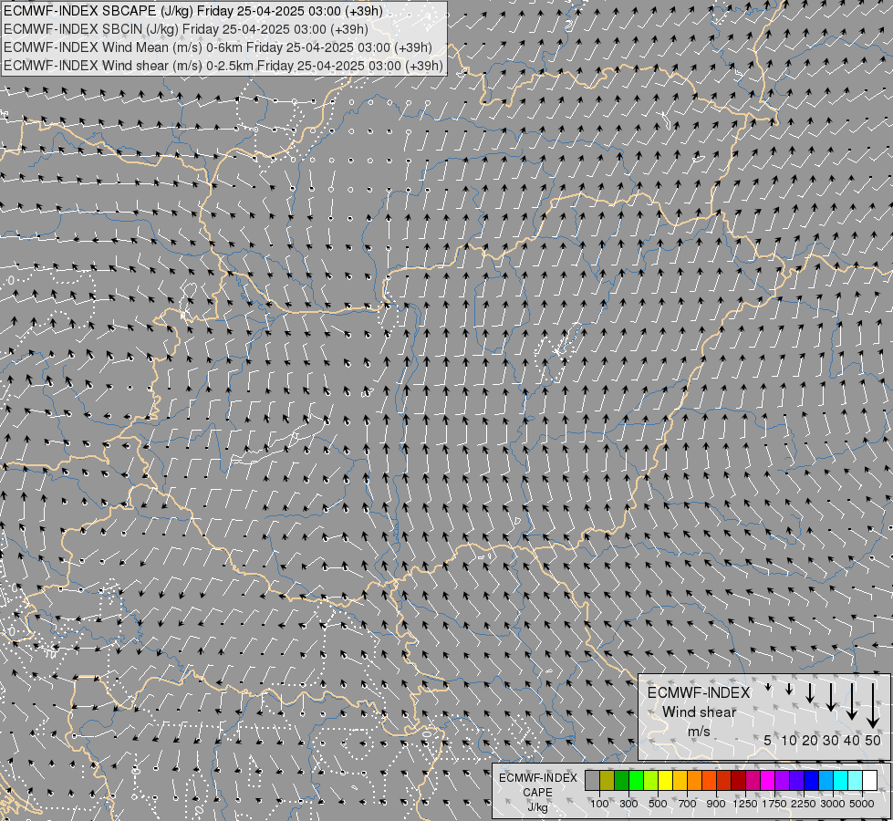Click the '900' CAPE scale label
Viewport: 893px width, 821px height.
pos(716,804)
